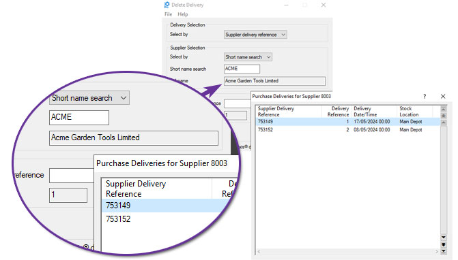Click the page-down double arrow in deliveries list scrollbar

pos(444,244)
